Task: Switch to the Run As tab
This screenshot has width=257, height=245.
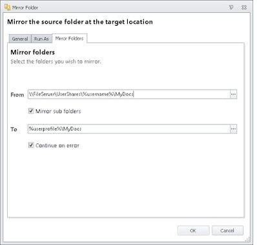Action: pos(41,39)
